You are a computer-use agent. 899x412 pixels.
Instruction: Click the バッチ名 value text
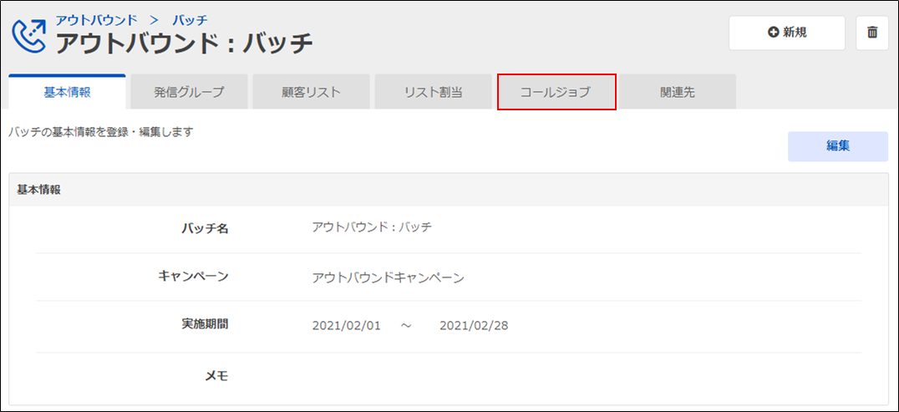point(371,227)
